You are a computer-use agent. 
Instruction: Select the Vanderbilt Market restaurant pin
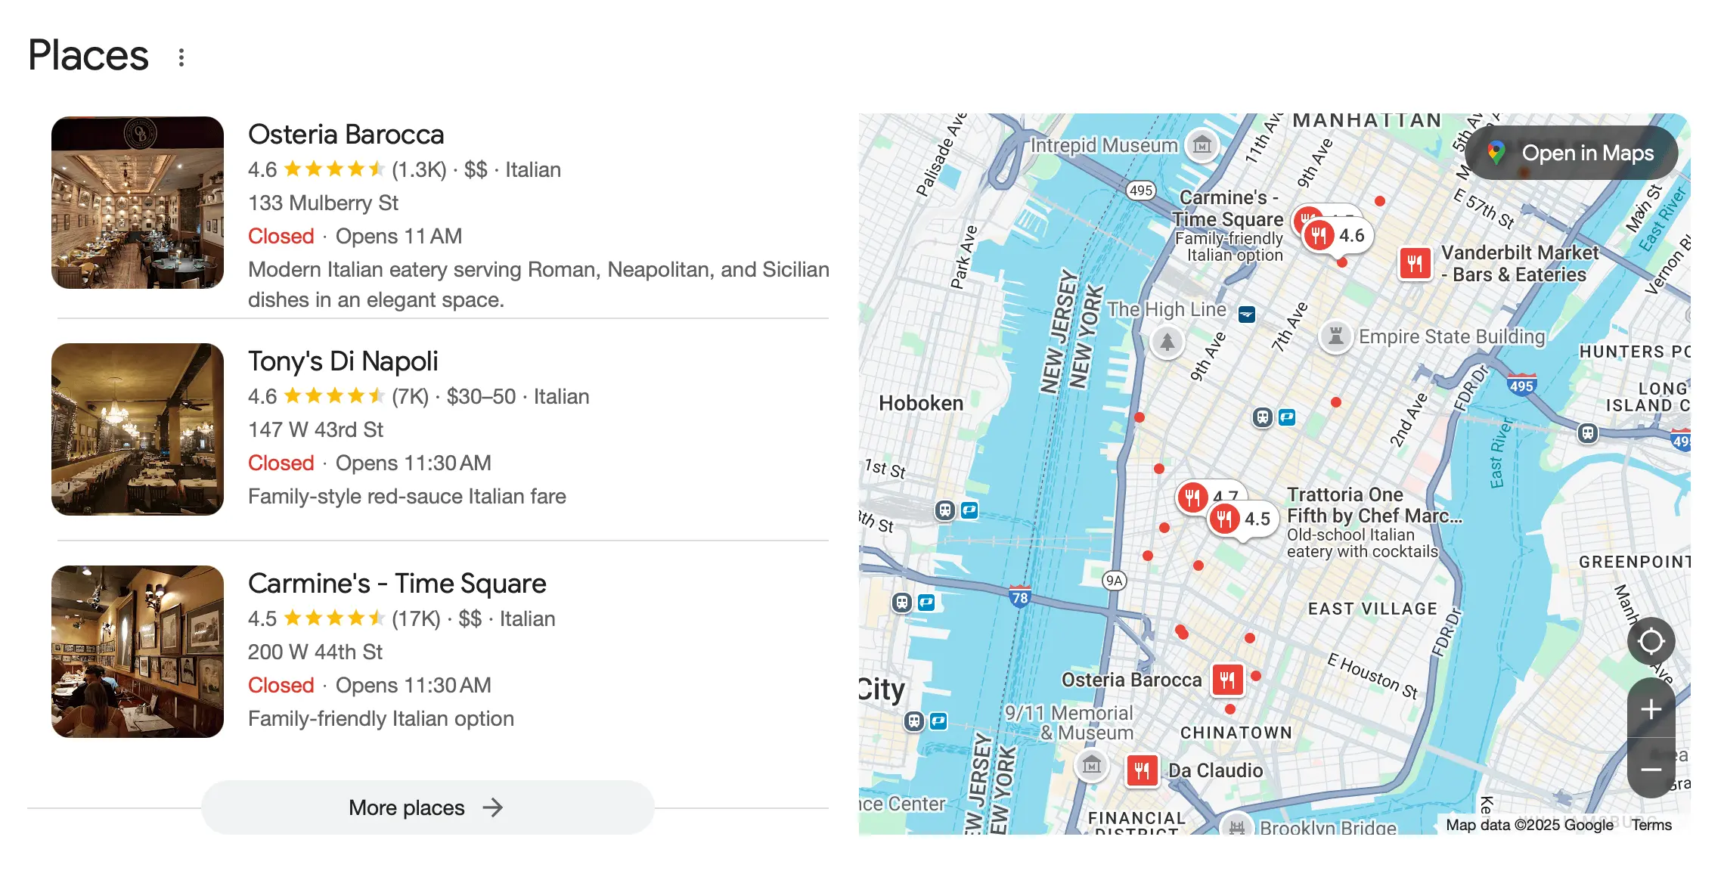click(1415, 264)
